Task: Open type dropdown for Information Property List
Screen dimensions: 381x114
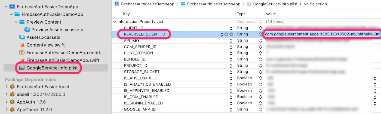Action: (260, 22)
